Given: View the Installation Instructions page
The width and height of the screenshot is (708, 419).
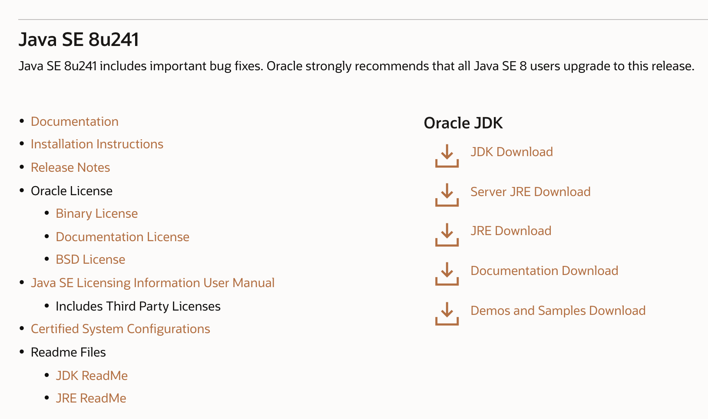Looking at the screenshot, I should (97, 144).
